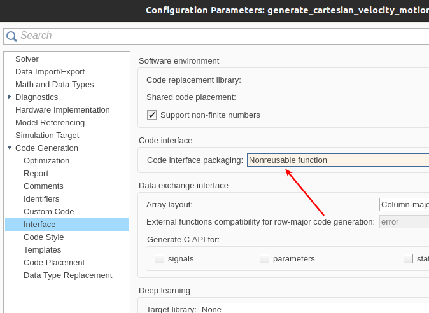Enable Support non-finite numbers checkbox

[x=152, y=115]
